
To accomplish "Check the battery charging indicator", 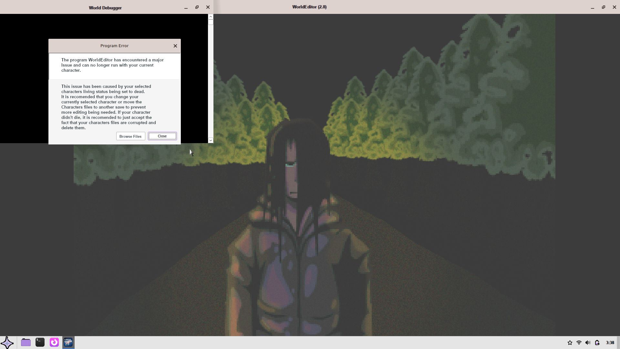I will (x=597, y=343).
